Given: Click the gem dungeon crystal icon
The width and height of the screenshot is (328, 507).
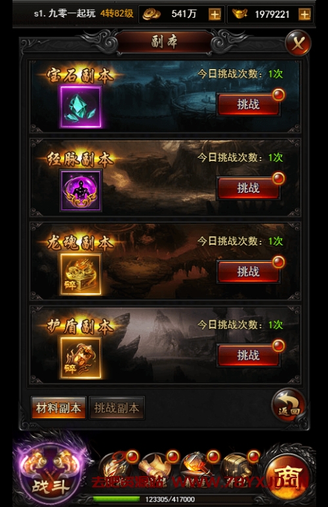Looking at the screenshot, I should (x=81, y=107).
